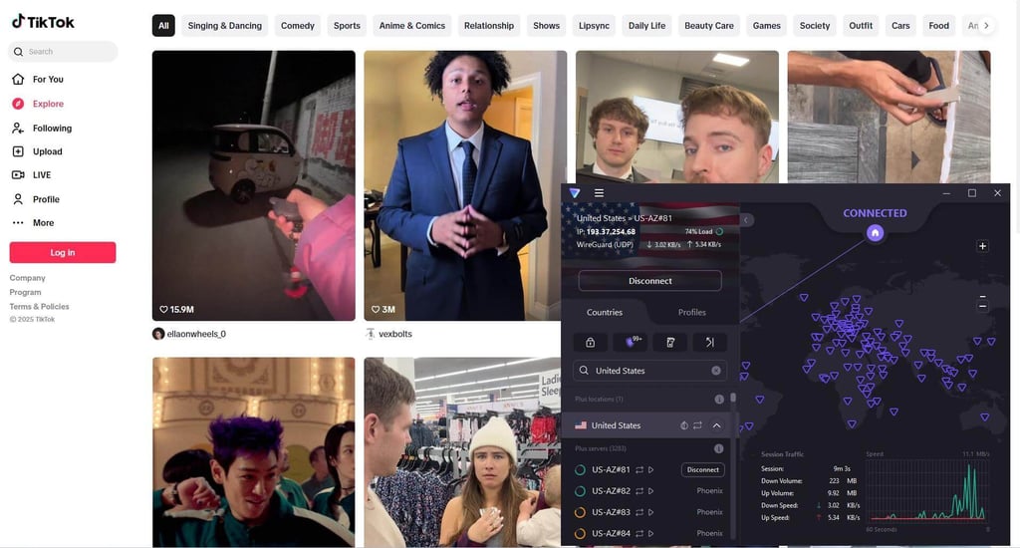Click the ellaonwheels_0 avatar icon
This screenshot has height=548, width=1020.
(x=158, y=334)
